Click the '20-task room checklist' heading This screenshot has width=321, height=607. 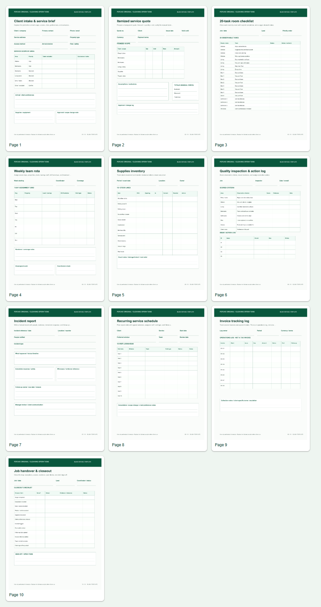tap(236, 21)
